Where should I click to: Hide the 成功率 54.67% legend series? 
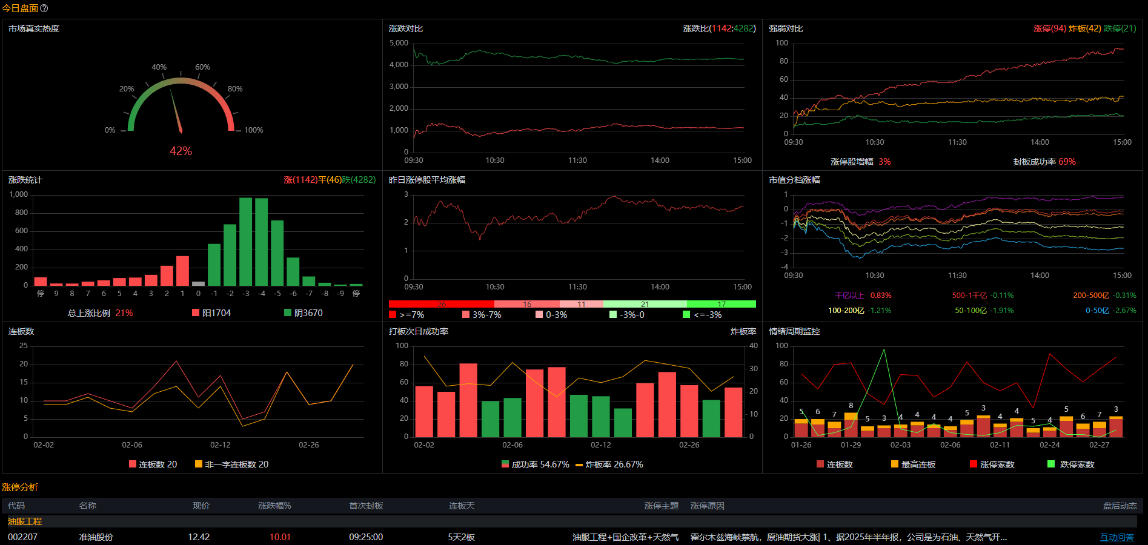pos(535,464)
